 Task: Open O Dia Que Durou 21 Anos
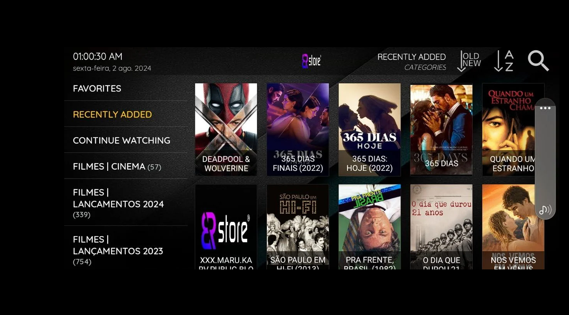[x=441, y=226]
